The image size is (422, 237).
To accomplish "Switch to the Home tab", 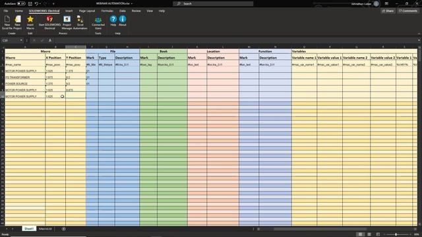I will pos(19,11).
